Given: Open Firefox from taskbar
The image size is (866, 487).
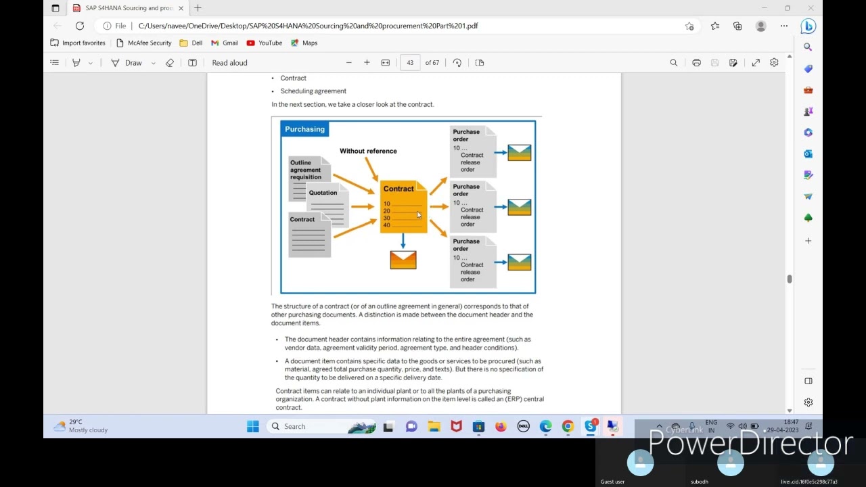Looking at the screenshot, I should coord(501,426).
